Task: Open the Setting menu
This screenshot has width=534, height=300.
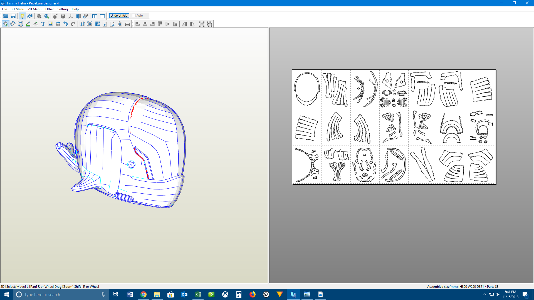Action: point(63,9)
